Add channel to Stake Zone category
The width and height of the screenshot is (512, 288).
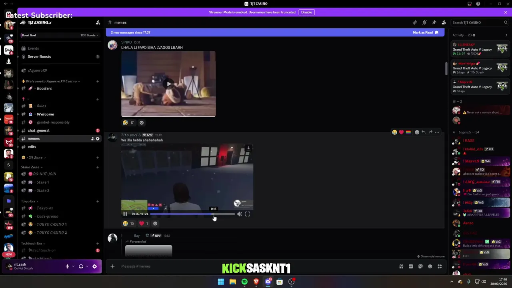98,167
